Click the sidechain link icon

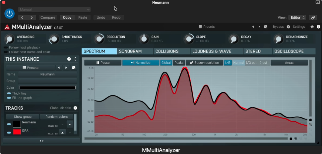(x=313, y=17)
